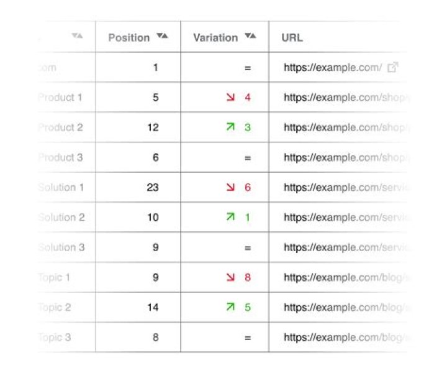447x373 pixels.
Task: Open the https://example.com/ homepage link
Action: [333, 68]
